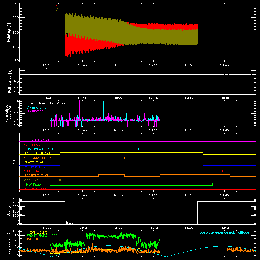This screenshot has height=260, width=260.
Task: Select the FLARE_FLAG label
Action: coord(34,162)
